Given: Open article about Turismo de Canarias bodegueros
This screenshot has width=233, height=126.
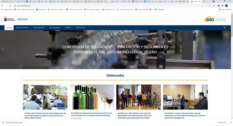Looking at the screenshot, I should 45,115.
